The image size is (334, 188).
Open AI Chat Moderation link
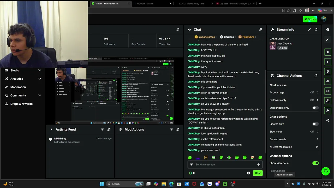point(294,147)
